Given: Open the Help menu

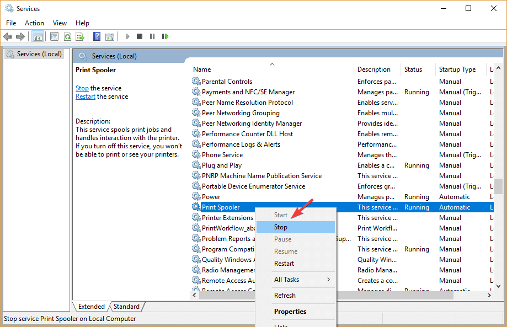Looking at the screenshot, I should pyautogui.click(x=82, y=23).
